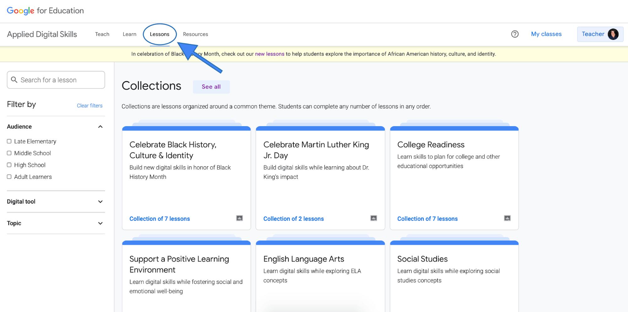Click See all collections button

click(x=211, y=87)
